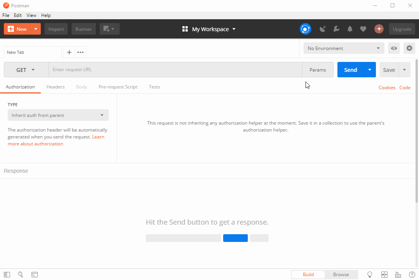Click the blue Send button
Viewport: 419px width, 280px height.
coord(351,70)
